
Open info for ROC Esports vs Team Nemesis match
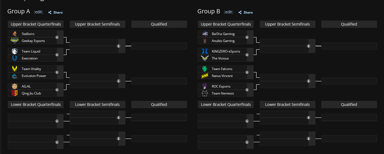click(x=247, y=90)
